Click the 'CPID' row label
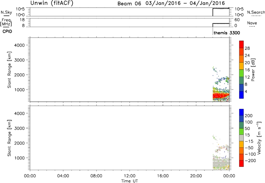 click(7, 31)
